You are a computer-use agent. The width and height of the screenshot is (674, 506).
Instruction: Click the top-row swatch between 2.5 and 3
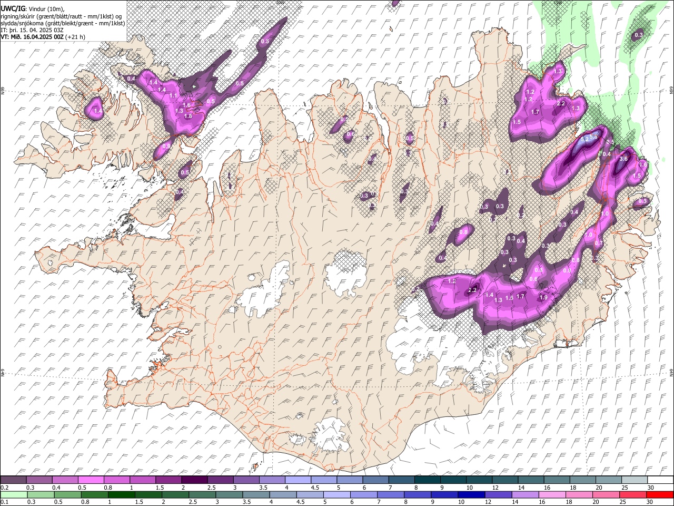point(220,480)
